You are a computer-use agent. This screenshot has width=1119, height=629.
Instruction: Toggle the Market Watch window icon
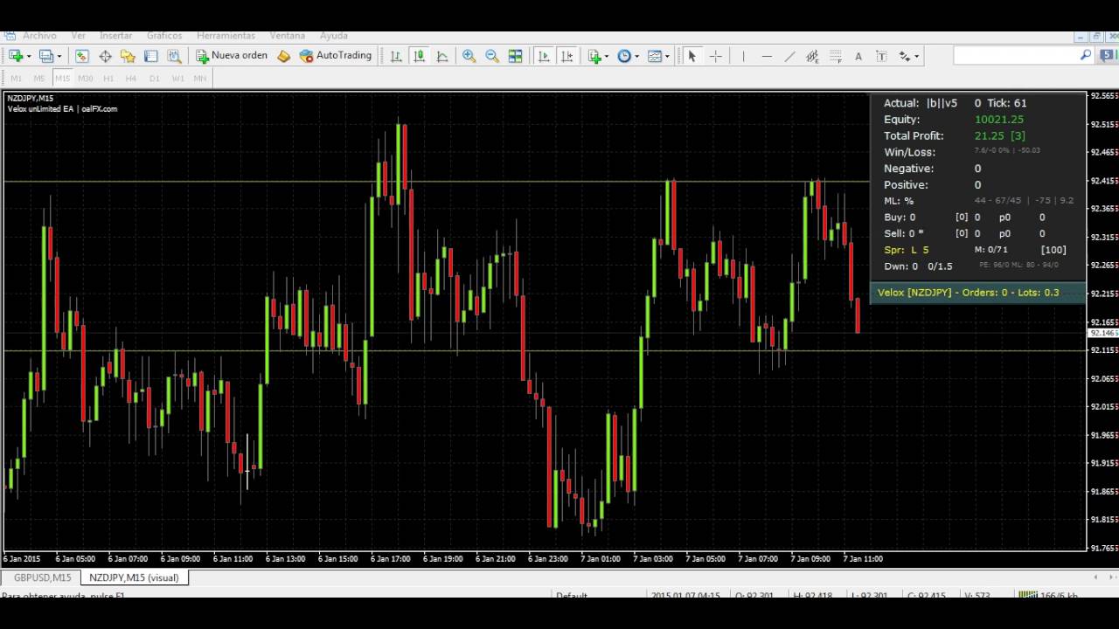point(81,56)
